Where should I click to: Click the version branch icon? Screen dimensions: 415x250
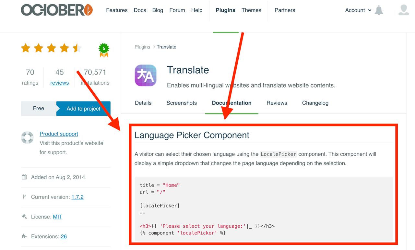click(24, 197)
